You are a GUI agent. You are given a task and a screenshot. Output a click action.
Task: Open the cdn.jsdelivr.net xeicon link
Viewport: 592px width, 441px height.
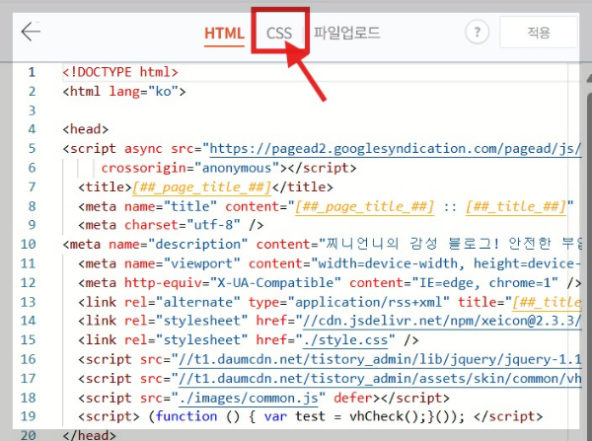coord(442,321)
